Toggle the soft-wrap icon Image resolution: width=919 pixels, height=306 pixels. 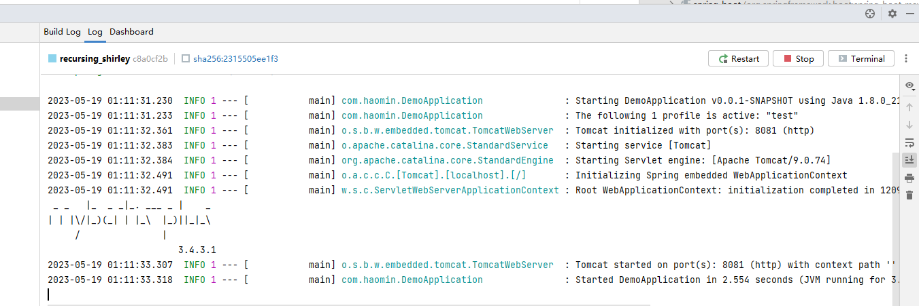coord(909,142)
